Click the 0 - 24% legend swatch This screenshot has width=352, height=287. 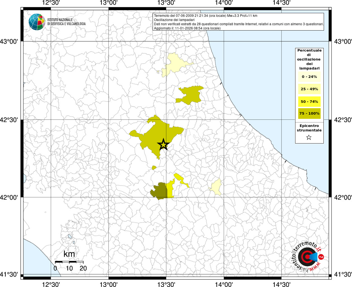pyautogui.click(x=309, y=77)
